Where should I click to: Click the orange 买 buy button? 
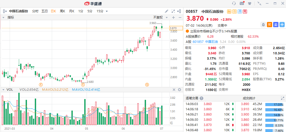click(x=270, y=25)
